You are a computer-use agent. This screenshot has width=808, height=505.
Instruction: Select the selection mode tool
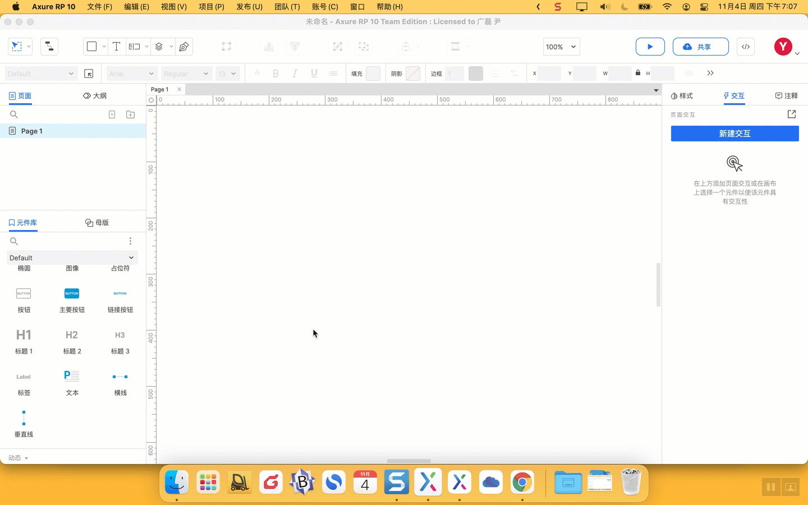(x=17, y=47)
